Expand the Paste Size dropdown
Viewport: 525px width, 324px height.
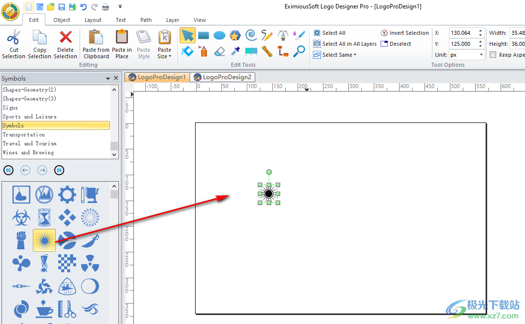tap(164, 56)
